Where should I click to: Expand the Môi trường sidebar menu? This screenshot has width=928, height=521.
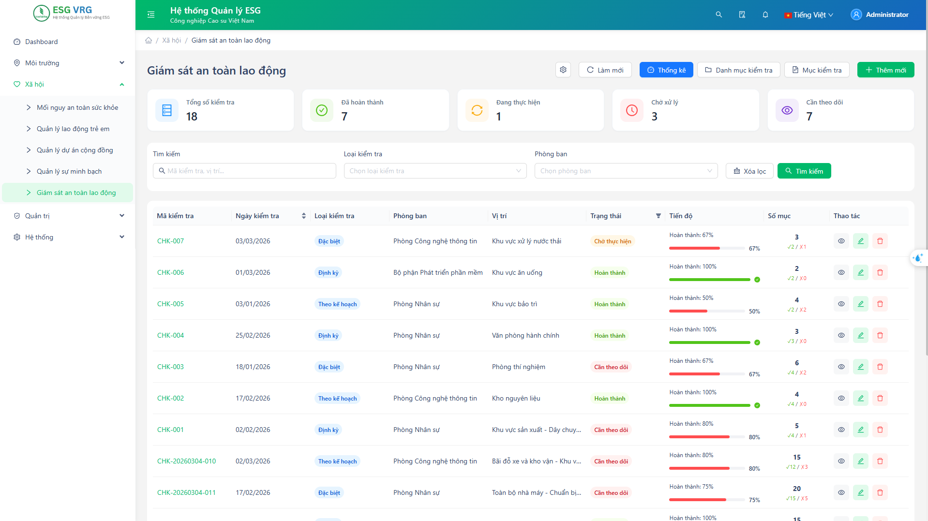click(x=68, y=63)
